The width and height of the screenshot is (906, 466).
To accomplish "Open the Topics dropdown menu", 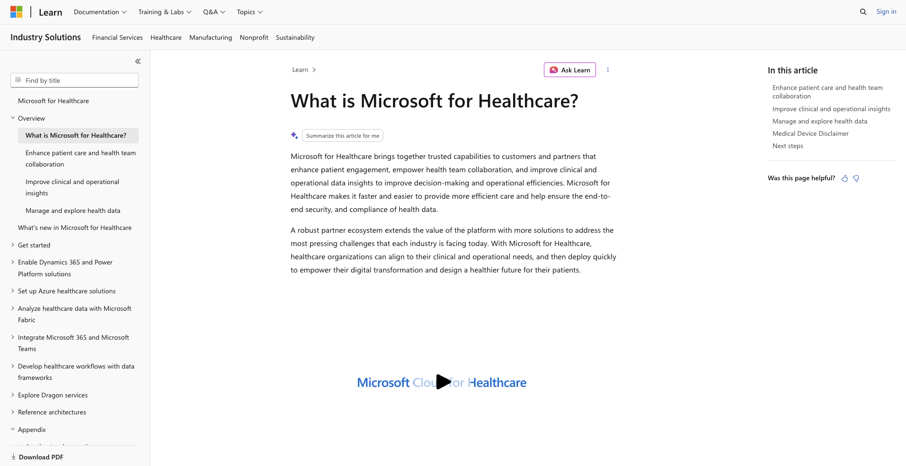I will (250, 12).
